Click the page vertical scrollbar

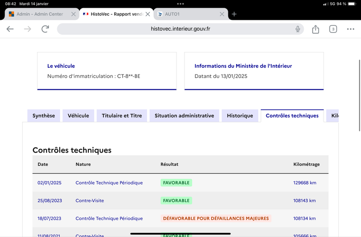(359, 95)
